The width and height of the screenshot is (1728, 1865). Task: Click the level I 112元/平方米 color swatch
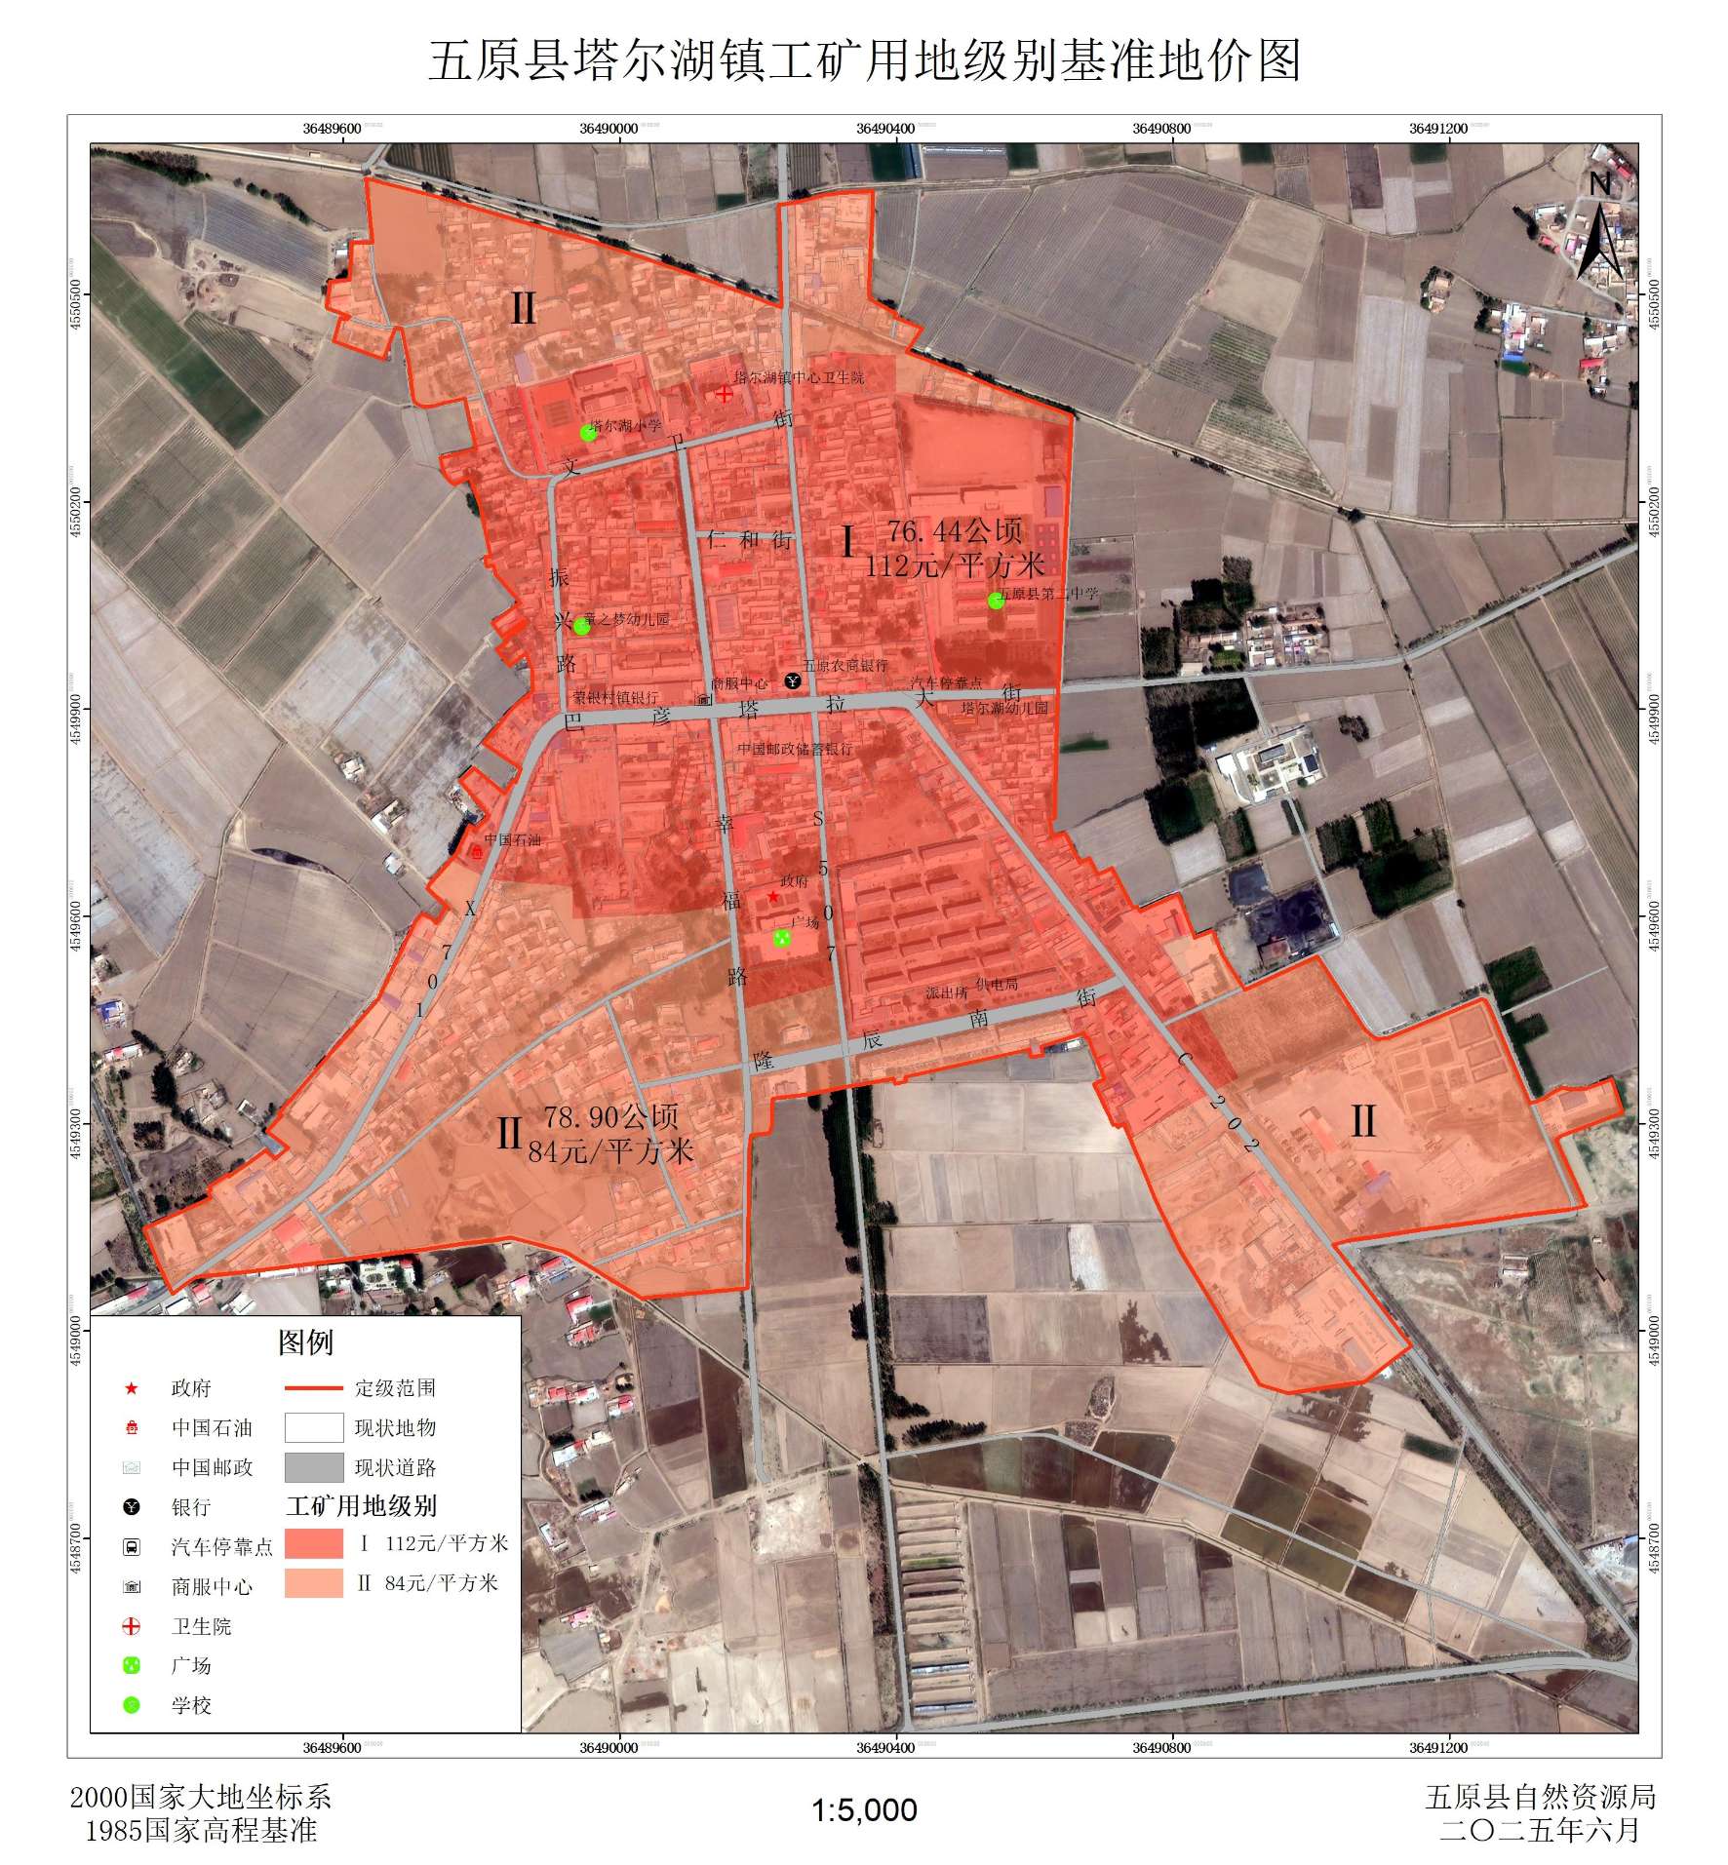tap(314, 1543)
